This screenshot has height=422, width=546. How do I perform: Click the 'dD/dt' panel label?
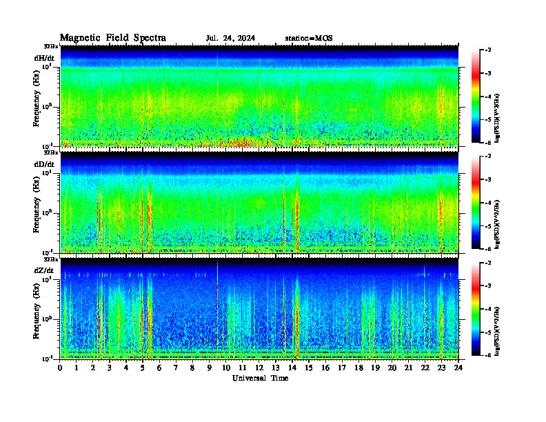(x=44, y=164)
